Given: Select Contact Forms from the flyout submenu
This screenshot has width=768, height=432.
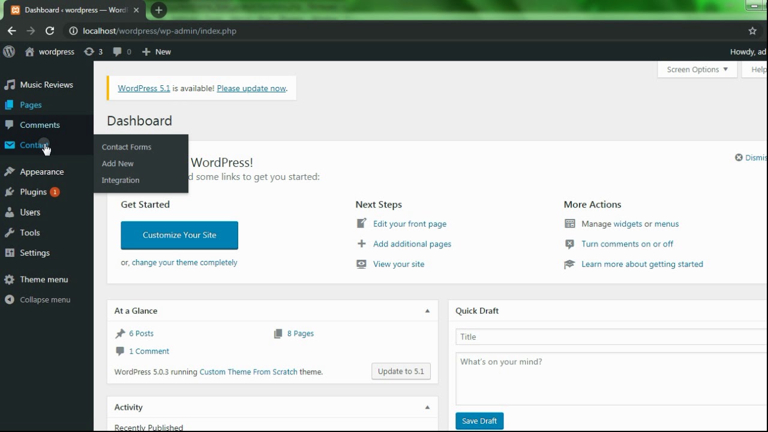Looking at the screenshot, I should click(127, 147).
